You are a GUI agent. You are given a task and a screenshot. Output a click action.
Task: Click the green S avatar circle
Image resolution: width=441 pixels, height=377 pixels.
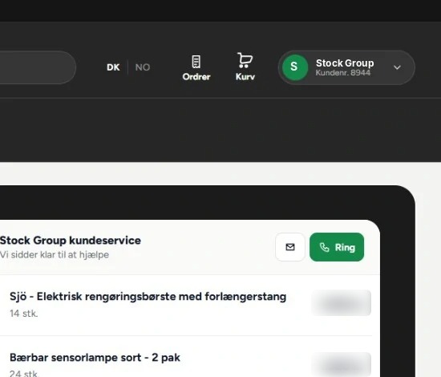[294, 67]
